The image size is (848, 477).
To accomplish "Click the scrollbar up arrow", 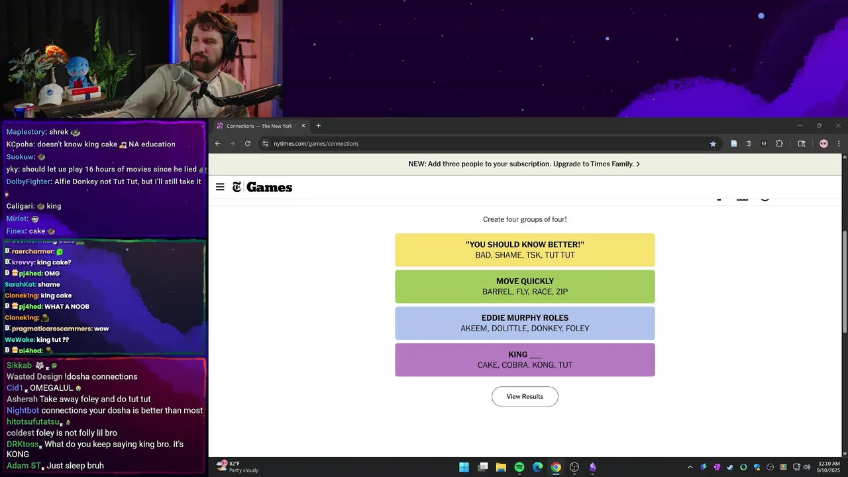I will pos(845,157).
